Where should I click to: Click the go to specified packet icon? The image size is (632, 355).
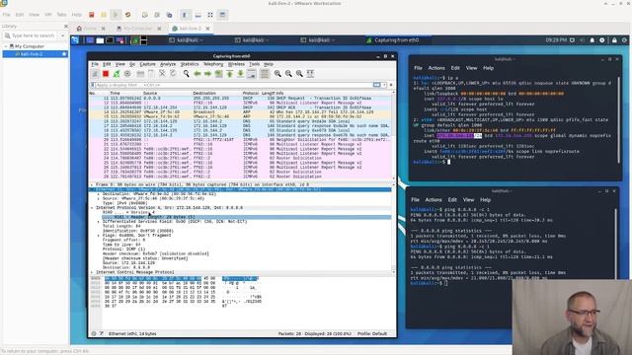tap(218, 74)
